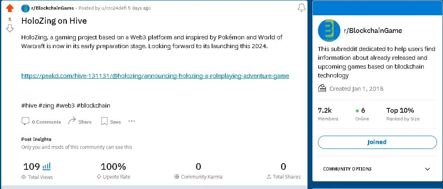Open the 0 Comments section

click(41, 122)
